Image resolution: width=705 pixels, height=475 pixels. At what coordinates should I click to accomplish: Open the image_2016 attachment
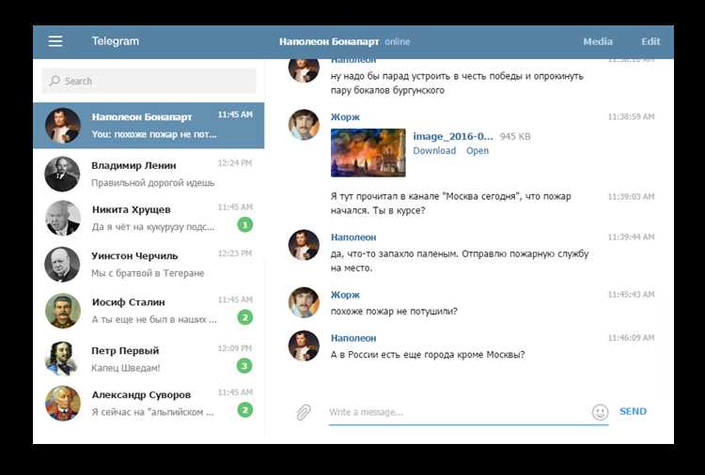(x=477, y=151)
